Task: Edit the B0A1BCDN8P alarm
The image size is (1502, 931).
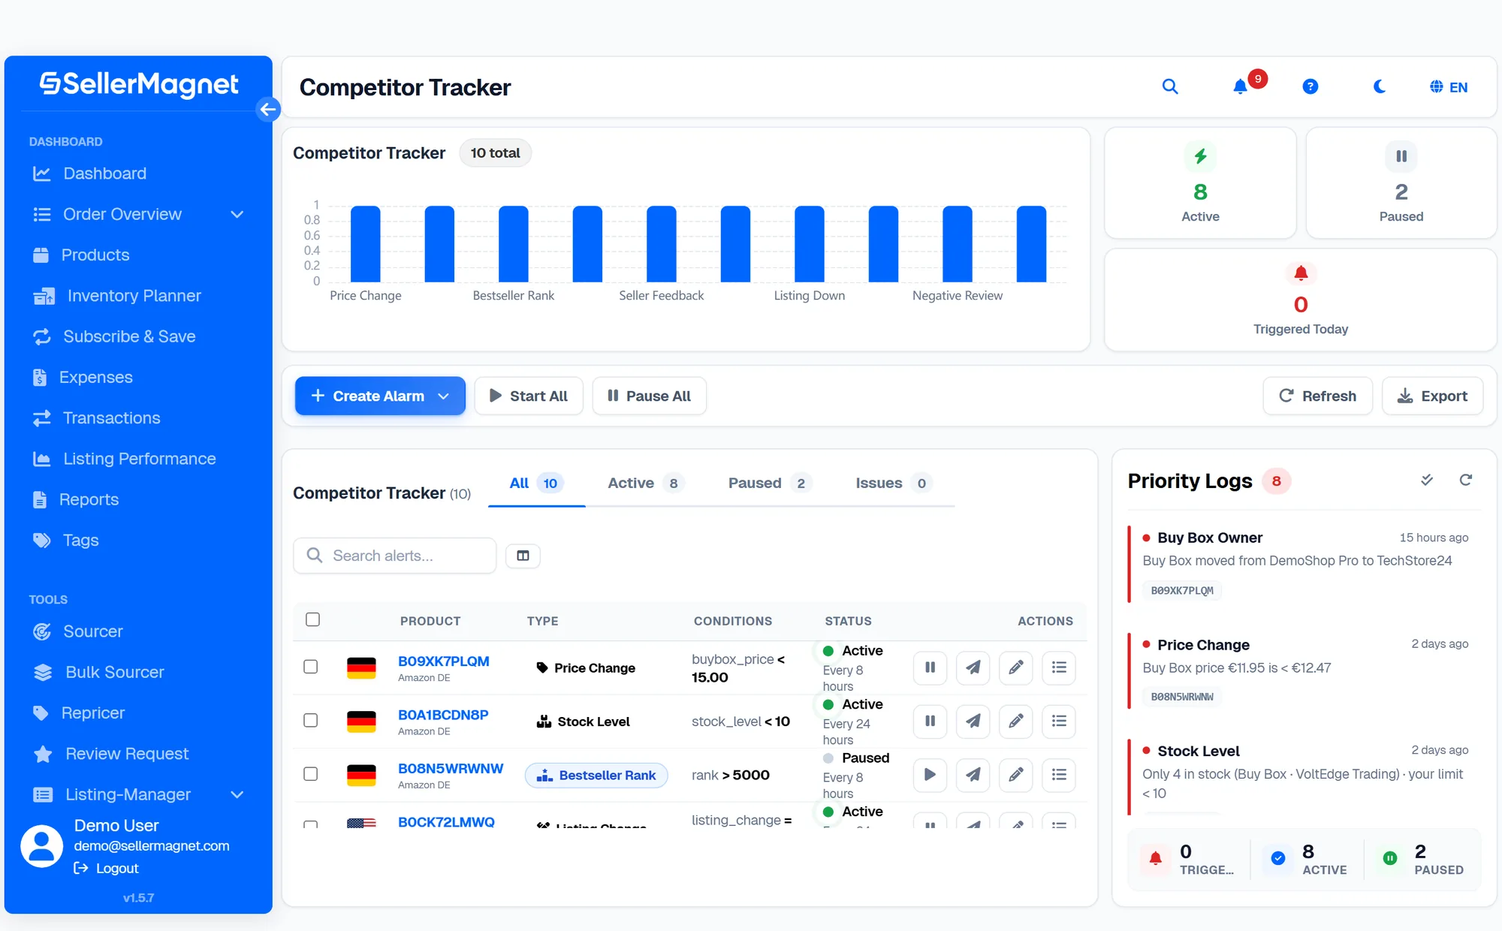Action: click(x=1016, y=721)
